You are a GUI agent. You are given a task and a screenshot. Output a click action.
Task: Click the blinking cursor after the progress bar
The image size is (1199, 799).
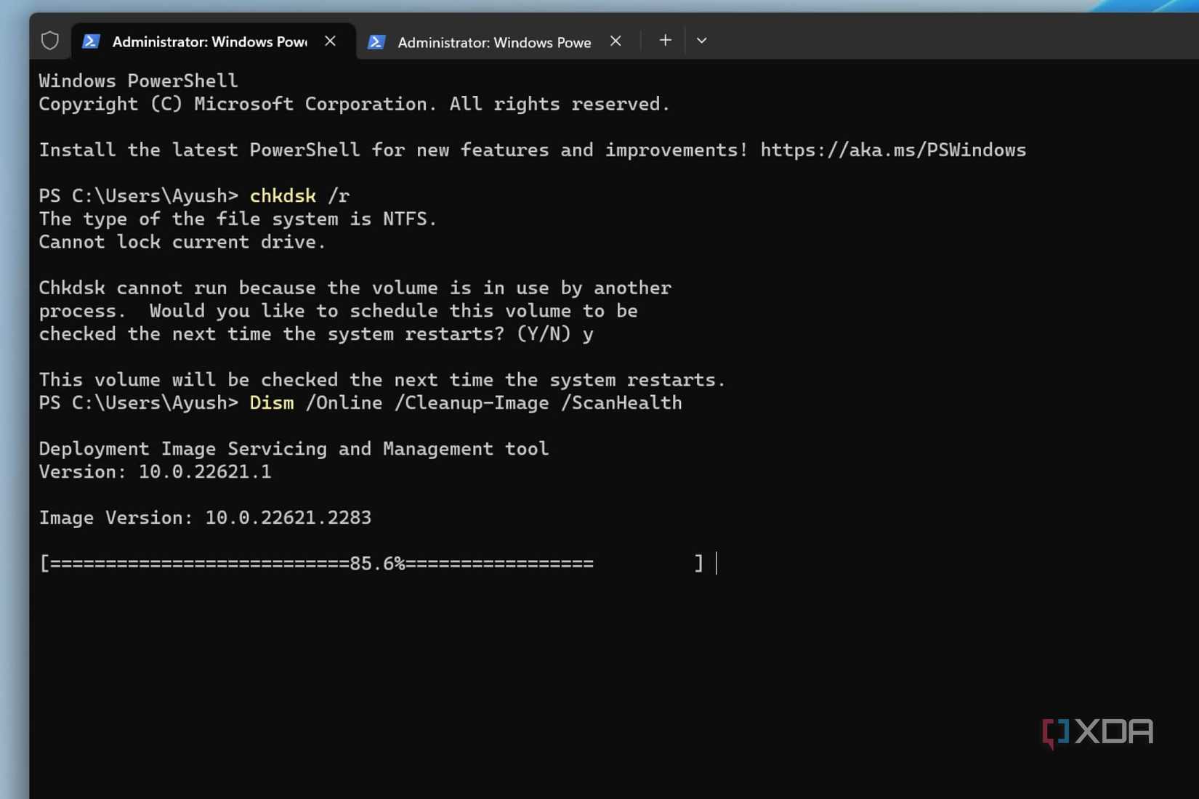click(x=716, y=563)
